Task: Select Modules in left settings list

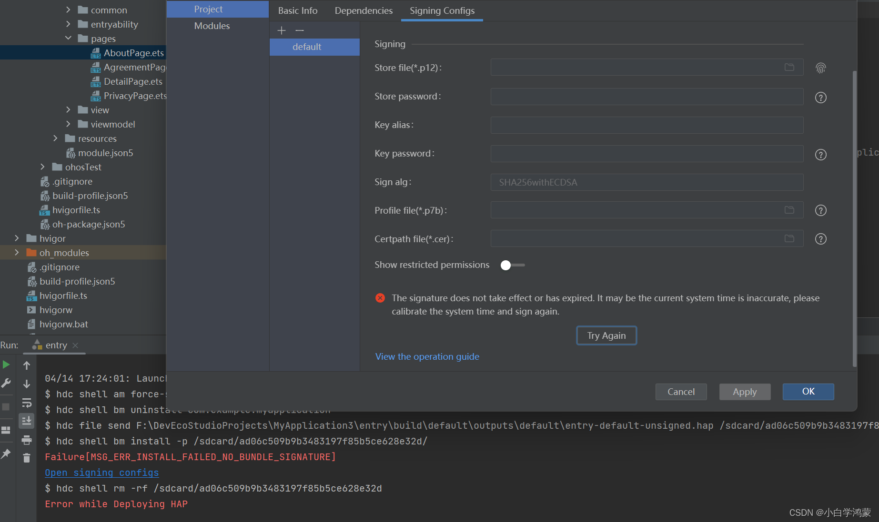Action: click(217, 26)
